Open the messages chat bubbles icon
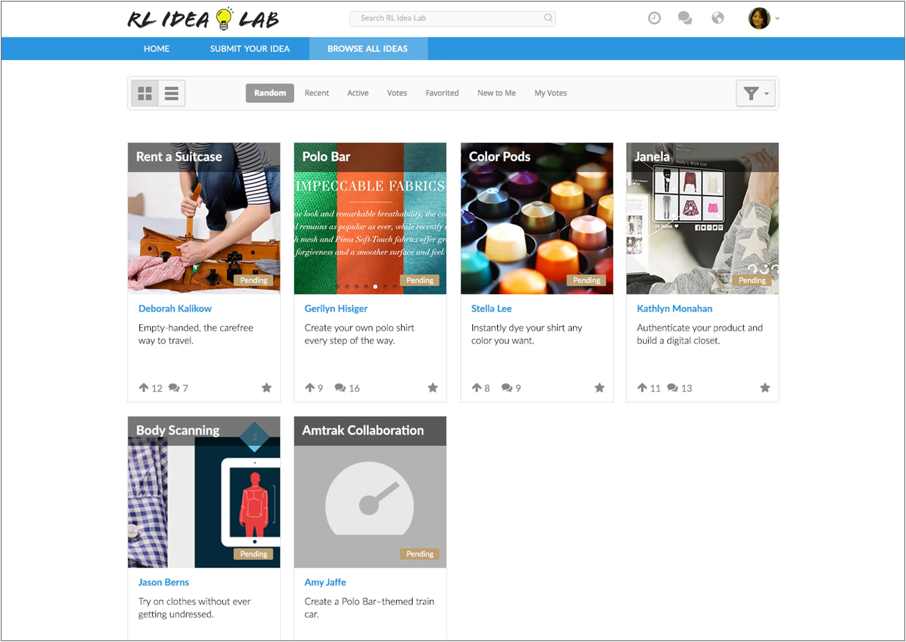Viewport: 906px width, 642px height. (685, 18)
